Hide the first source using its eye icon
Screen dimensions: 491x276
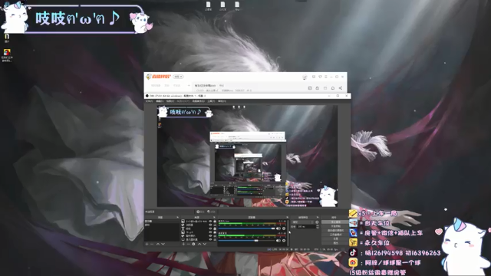210,221
